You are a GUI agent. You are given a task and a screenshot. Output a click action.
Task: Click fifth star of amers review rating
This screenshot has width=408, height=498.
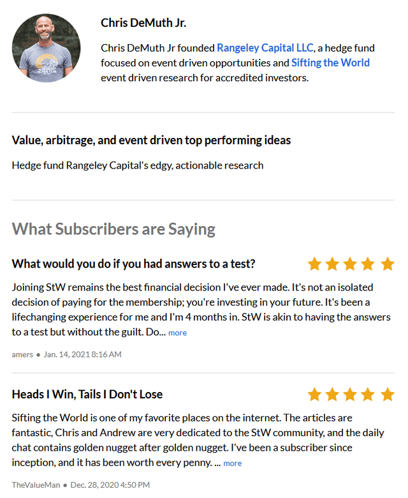[387, 264]
